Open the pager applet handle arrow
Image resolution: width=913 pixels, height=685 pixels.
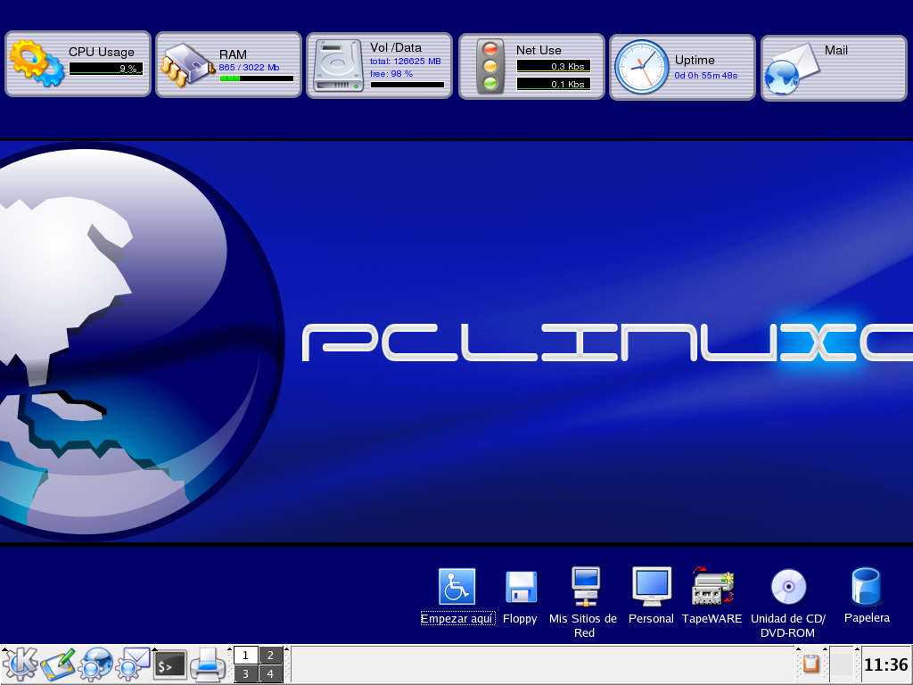pos(229,650)
